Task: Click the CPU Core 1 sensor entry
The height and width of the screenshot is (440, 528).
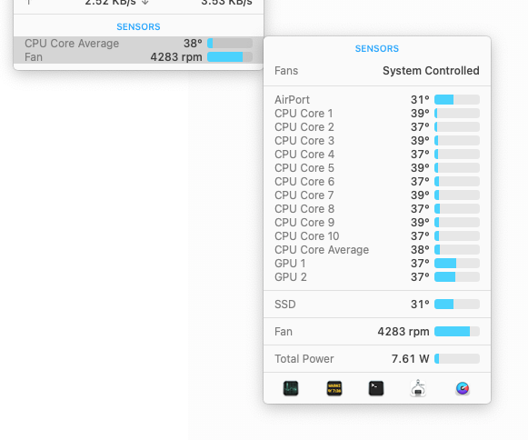Action: pyautogui.click(x=377, y=114)
